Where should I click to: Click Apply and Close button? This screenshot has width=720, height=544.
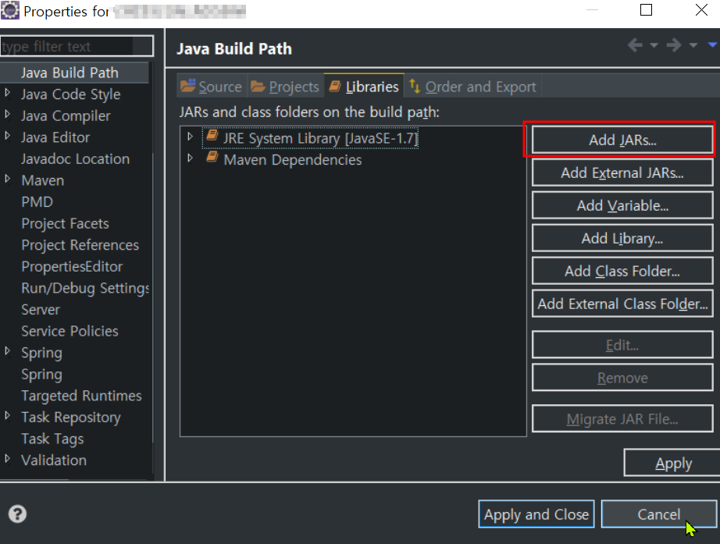[536, 514]
